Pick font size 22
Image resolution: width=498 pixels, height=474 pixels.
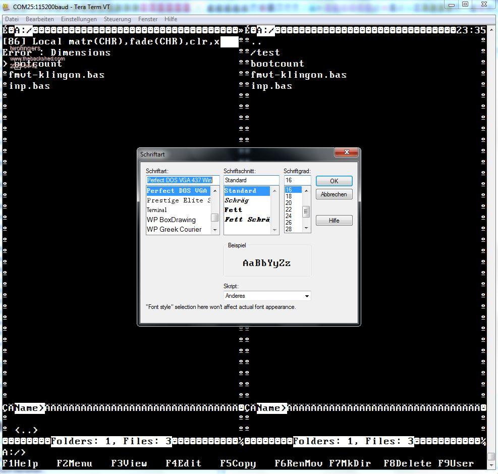(289, 209)
